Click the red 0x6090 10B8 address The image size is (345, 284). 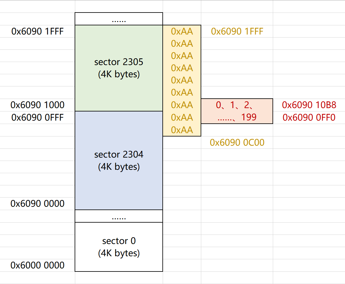pyautogui.click(x=310, y=105)
